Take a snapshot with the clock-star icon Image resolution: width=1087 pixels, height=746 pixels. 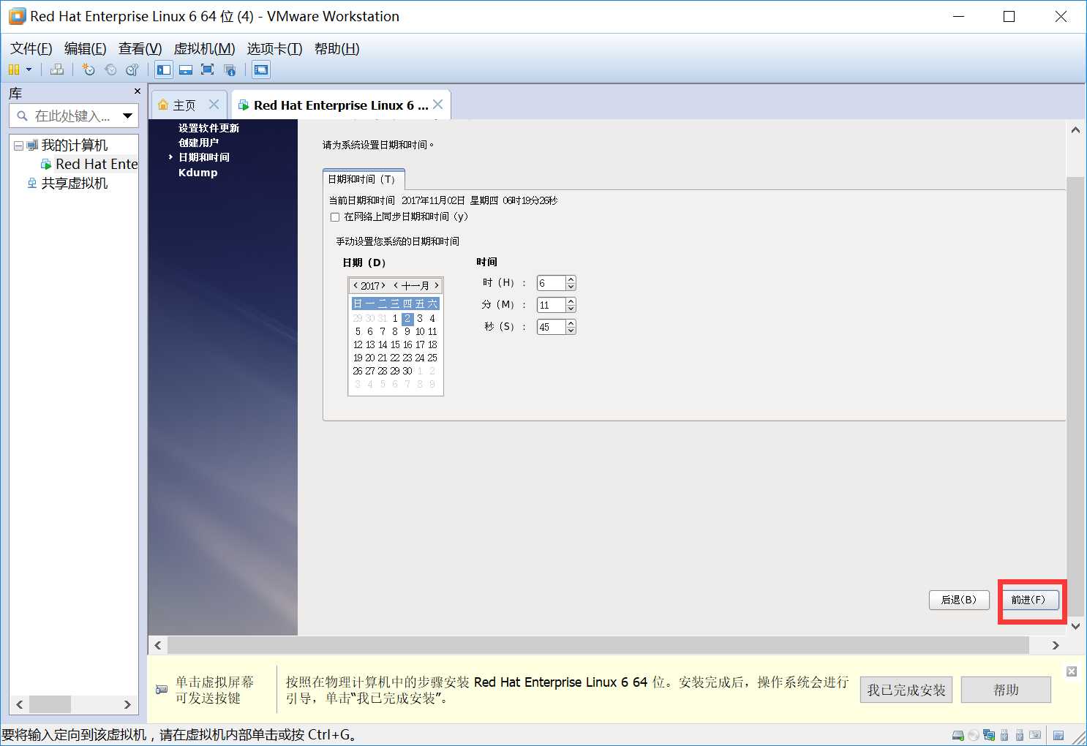(89, 69)
